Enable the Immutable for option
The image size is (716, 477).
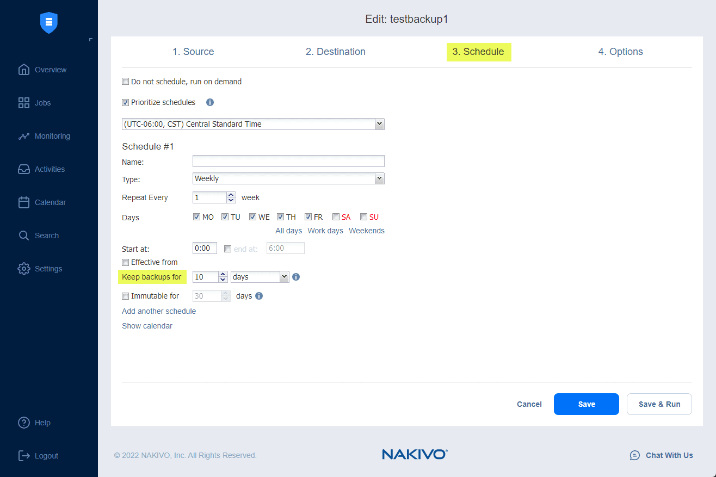tap(125, 296)
